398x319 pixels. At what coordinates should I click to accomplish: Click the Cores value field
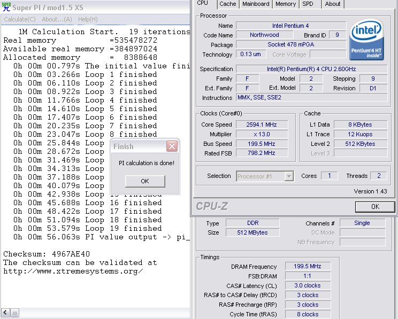[x=330, y=176]
